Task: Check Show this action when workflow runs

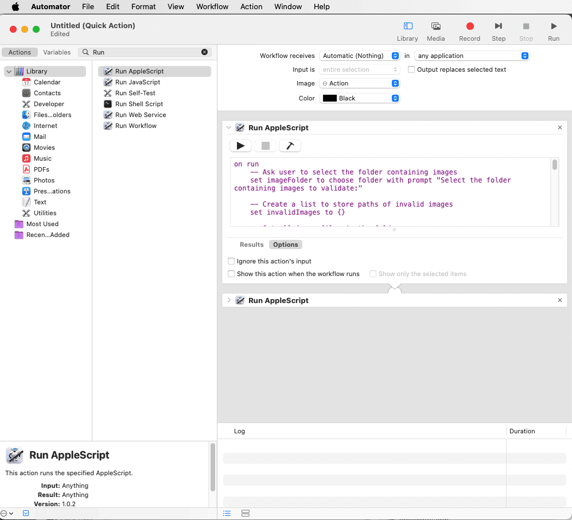Action: [x=231, y=274]
